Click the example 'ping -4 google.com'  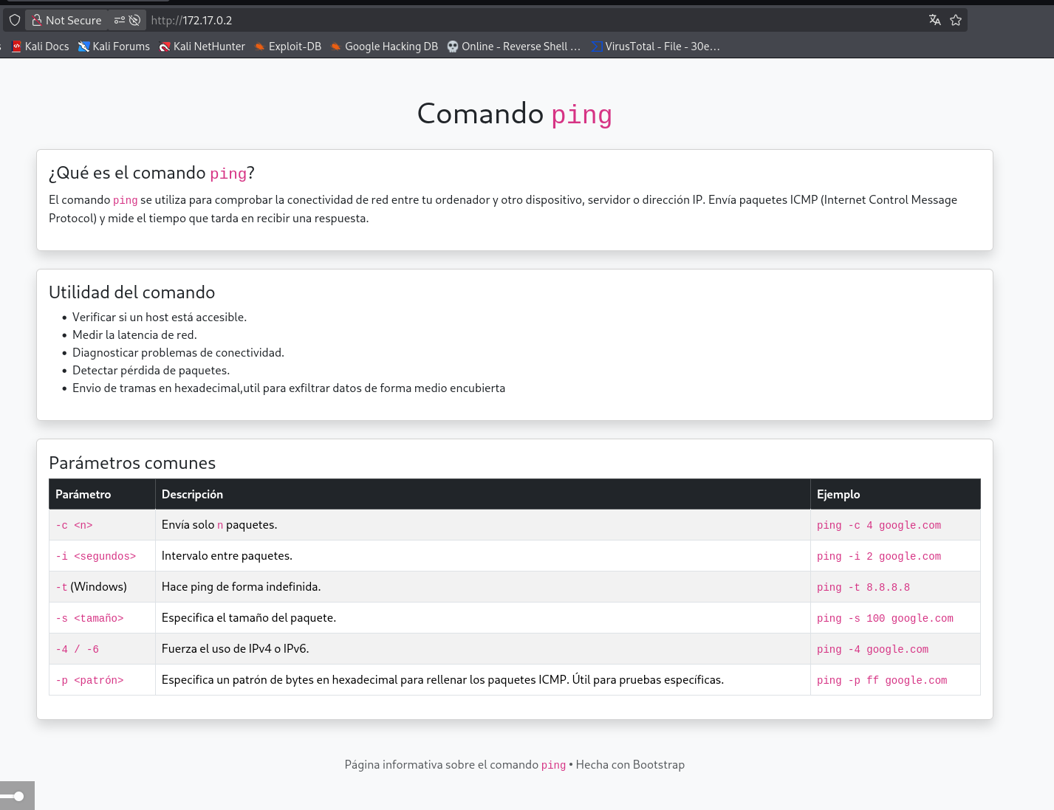point(872,649)
